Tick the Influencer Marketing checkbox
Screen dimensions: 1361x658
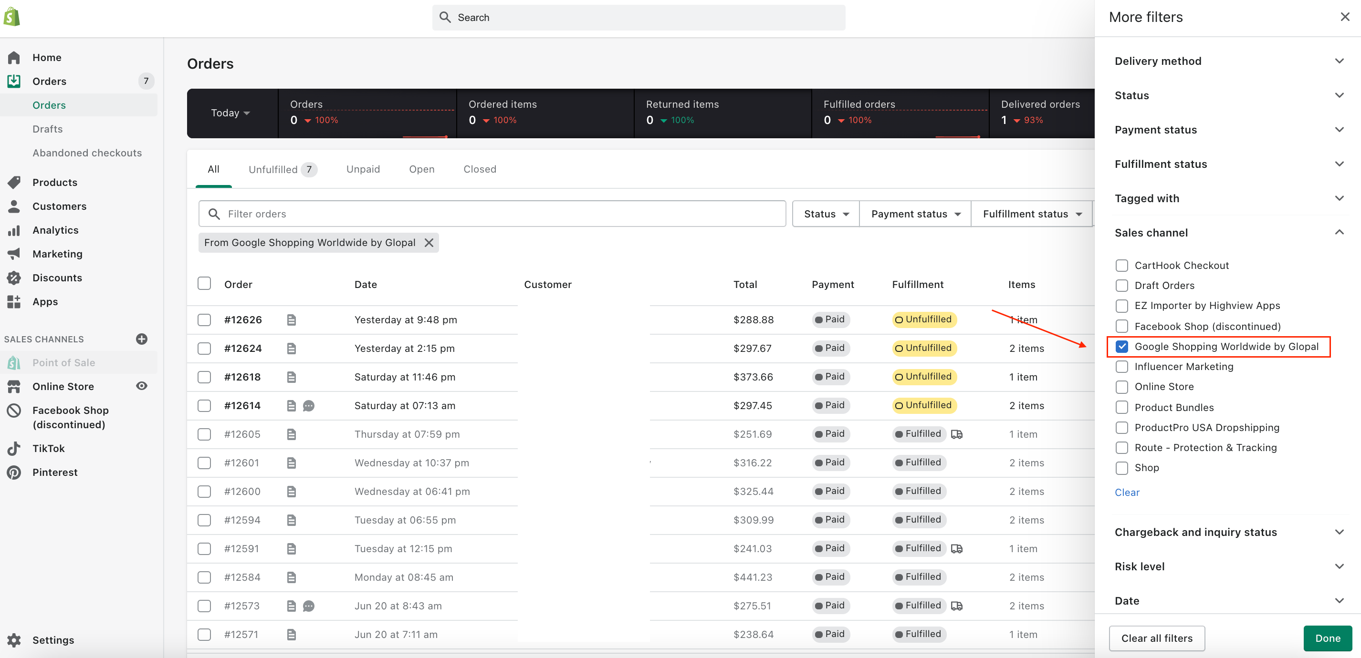point(1121,367)
